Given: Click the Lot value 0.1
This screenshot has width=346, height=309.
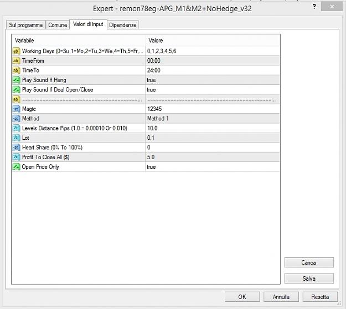Looking at the screenshot, I should (151, 138).
